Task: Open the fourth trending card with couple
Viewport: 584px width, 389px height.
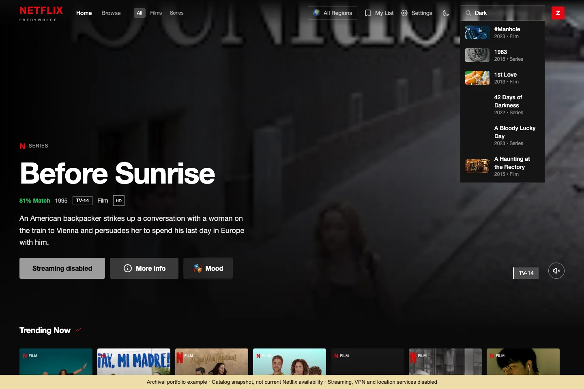Action: click(290, 361)
